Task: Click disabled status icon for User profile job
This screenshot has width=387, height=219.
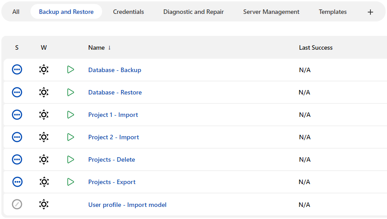Action: click(x=17, y=204)
